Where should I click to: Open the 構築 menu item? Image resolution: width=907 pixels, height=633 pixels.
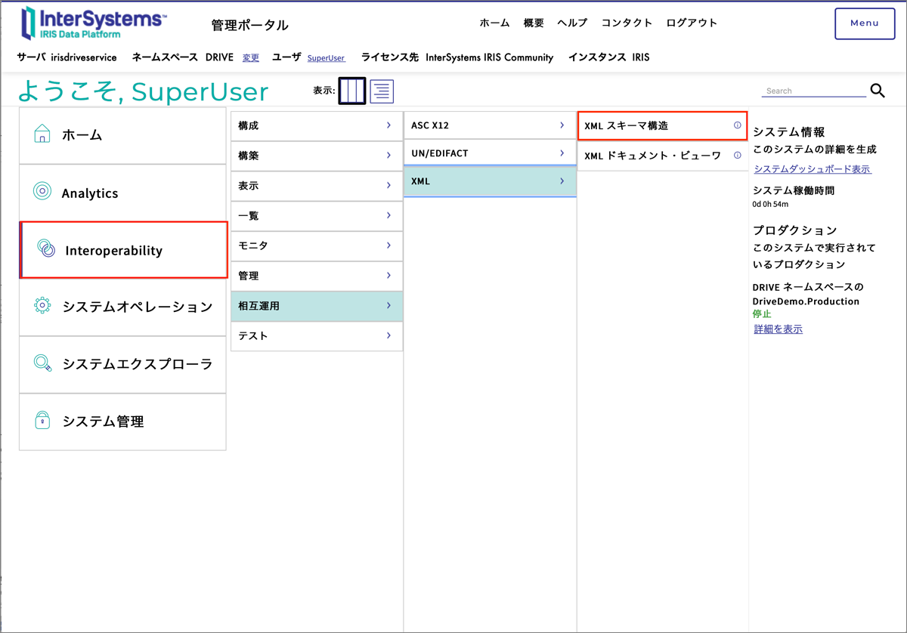click(317, 156)
